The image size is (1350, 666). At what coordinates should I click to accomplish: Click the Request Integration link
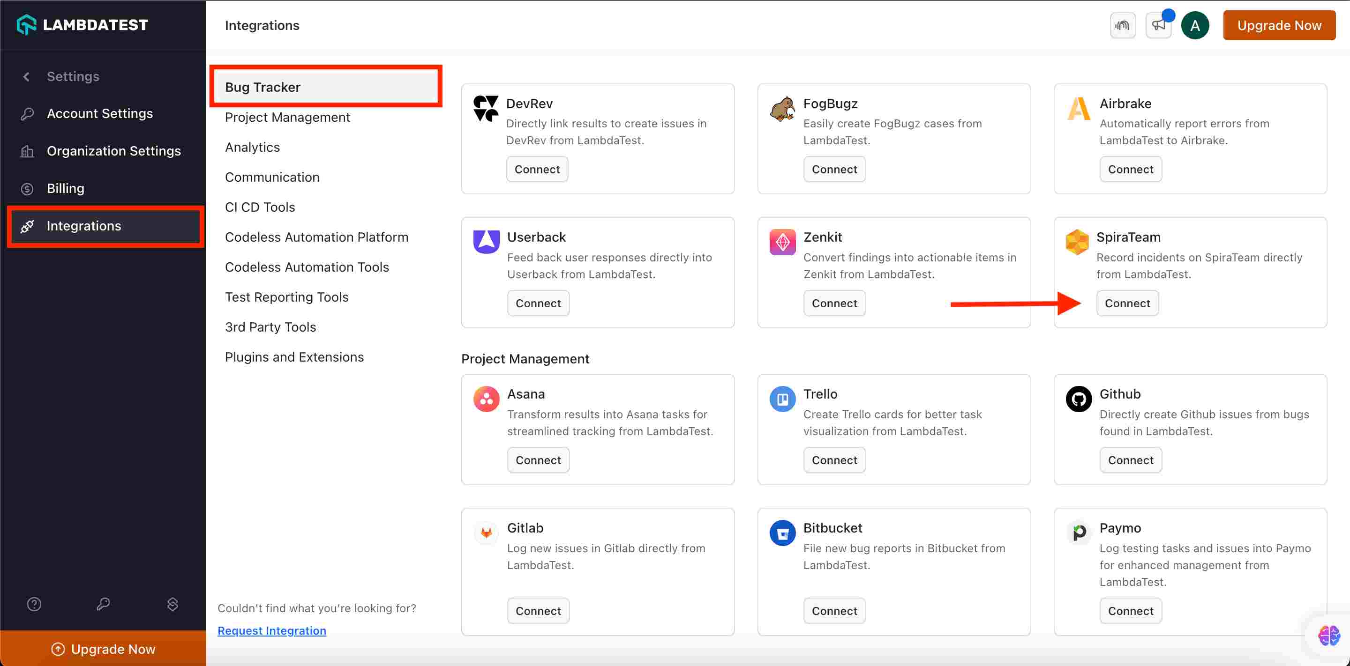point(271,630)
